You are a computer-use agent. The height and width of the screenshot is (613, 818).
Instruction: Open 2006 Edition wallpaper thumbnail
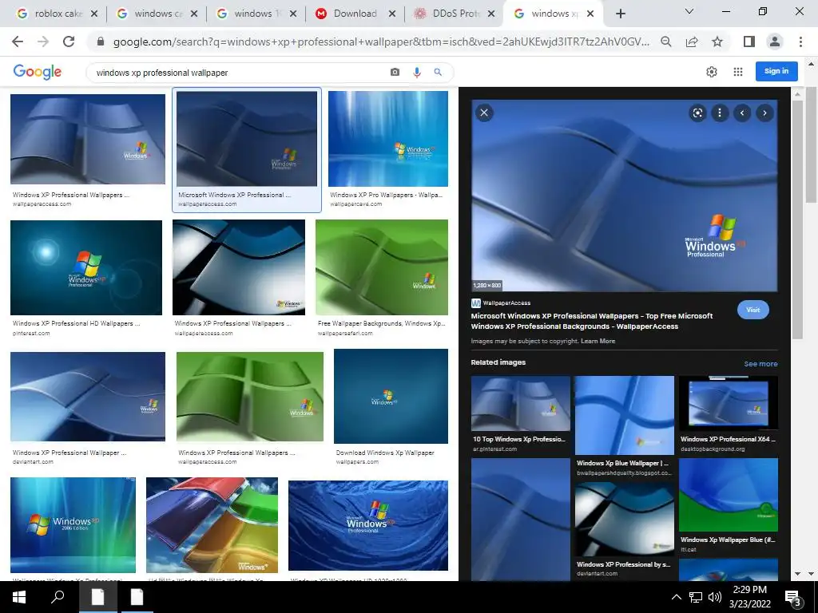coord(73,525)
